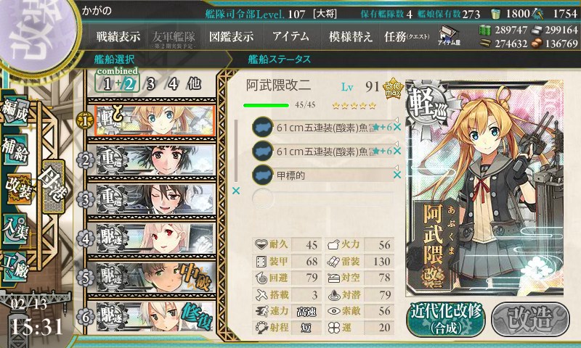Remove all equipment with left-side X
The height and width of the screenshot is (348, 581).
(x=235, y=191)
